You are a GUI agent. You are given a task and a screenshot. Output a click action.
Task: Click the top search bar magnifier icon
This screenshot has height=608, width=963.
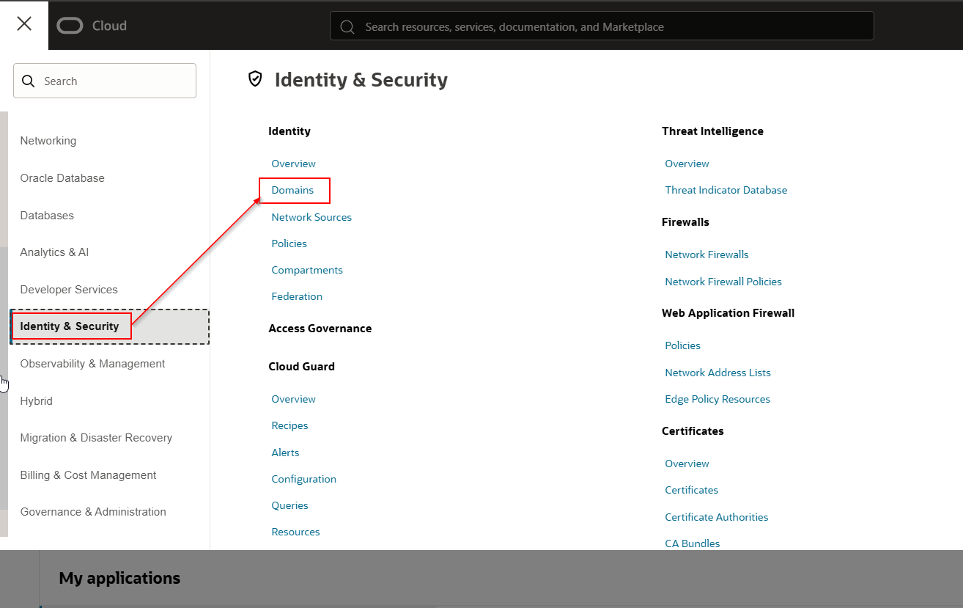(x=348, y=26)
